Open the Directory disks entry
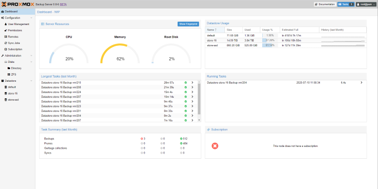The width and height of the screenshot is (378, 189). [x=16, y=68]
